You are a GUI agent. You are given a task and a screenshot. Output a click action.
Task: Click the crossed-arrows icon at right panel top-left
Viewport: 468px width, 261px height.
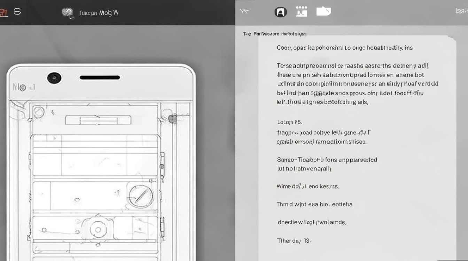(x=244, y=11)
